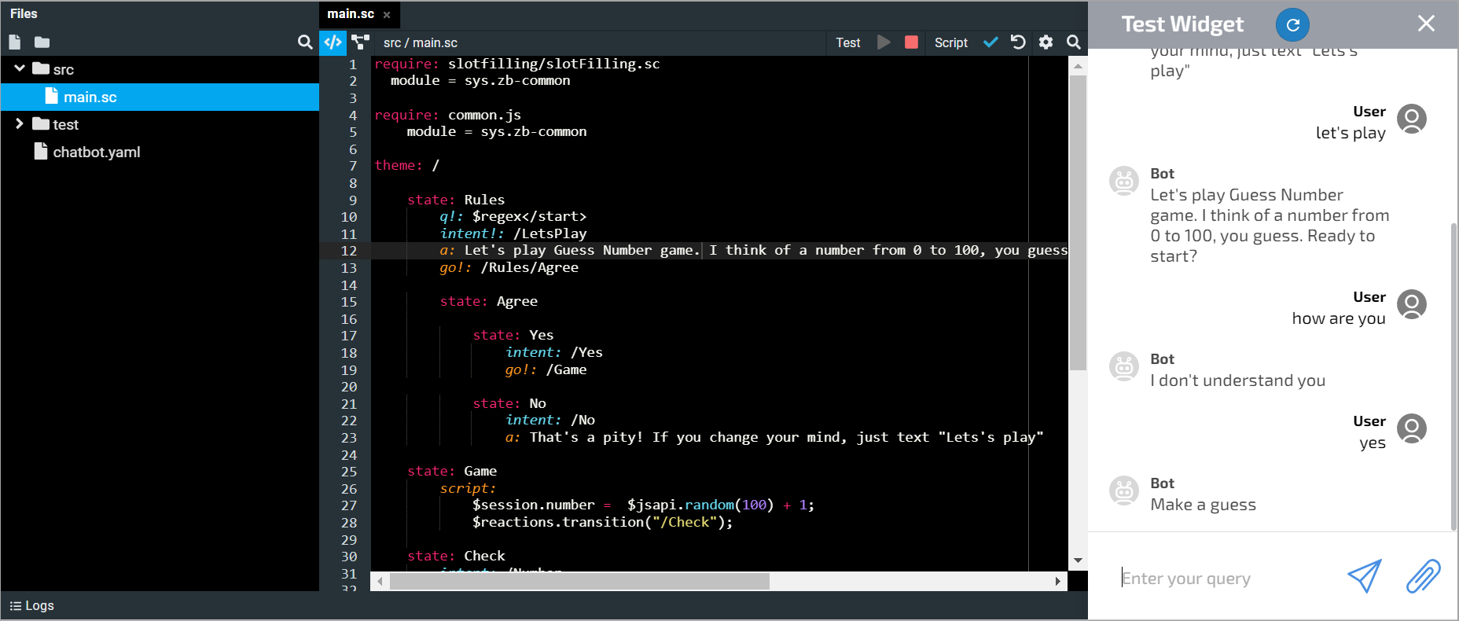Switch to visual graph view icon

pos(361,42)
